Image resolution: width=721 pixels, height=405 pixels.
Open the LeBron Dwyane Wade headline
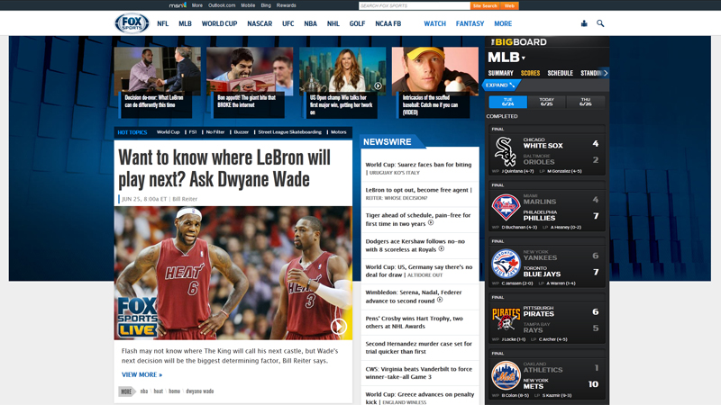click(x=224, y=168)
